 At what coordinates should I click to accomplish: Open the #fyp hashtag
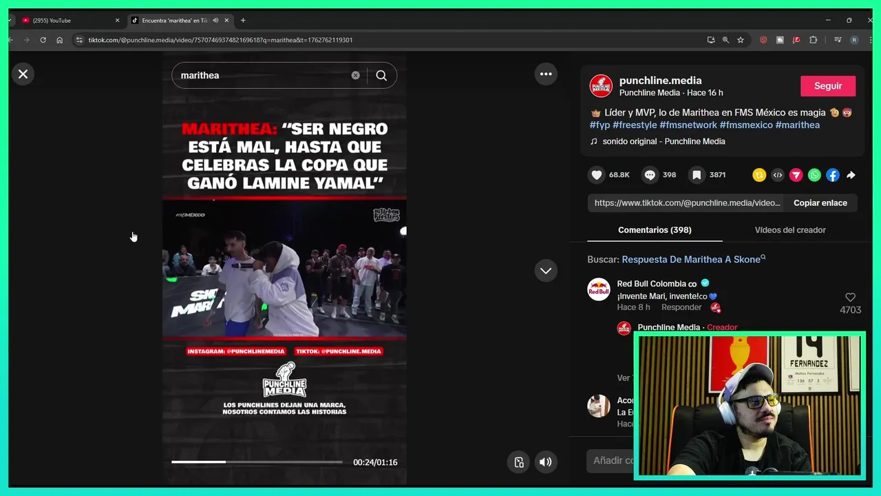click(599, 125)
